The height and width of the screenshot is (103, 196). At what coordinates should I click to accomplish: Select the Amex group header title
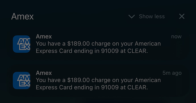(22, 16)
